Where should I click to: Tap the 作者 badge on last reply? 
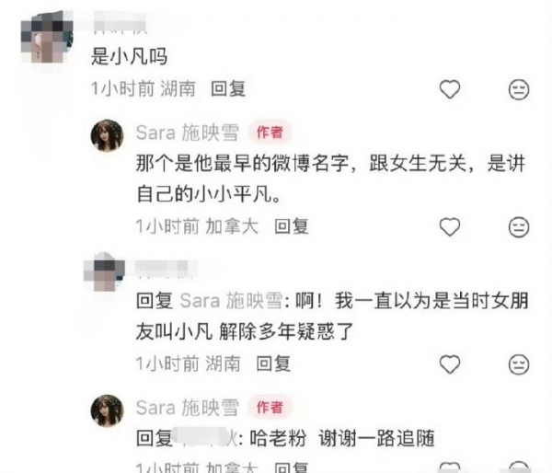(x=270, y=408)
